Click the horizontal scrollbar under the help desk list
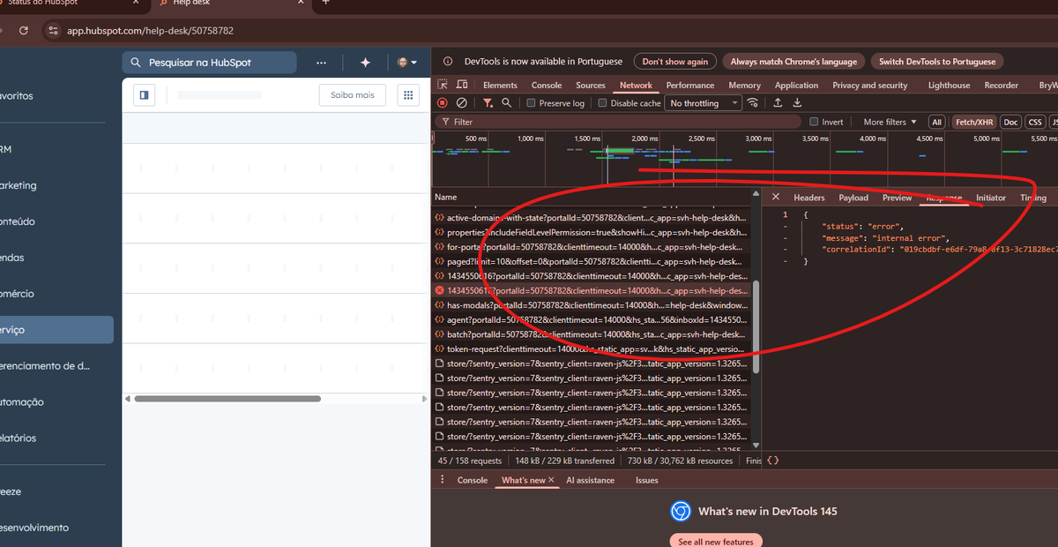This screenshot has height=547, width=1058. (227, 399)
